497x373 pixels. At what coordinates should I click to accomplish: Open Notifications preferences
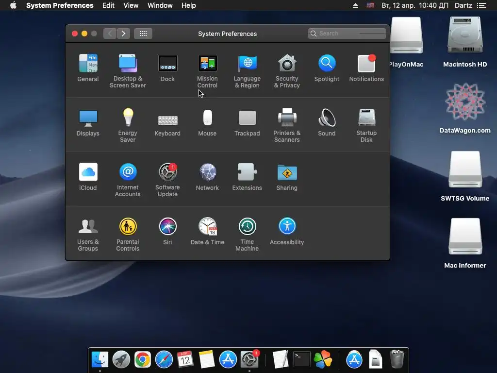tap(366, 68)
